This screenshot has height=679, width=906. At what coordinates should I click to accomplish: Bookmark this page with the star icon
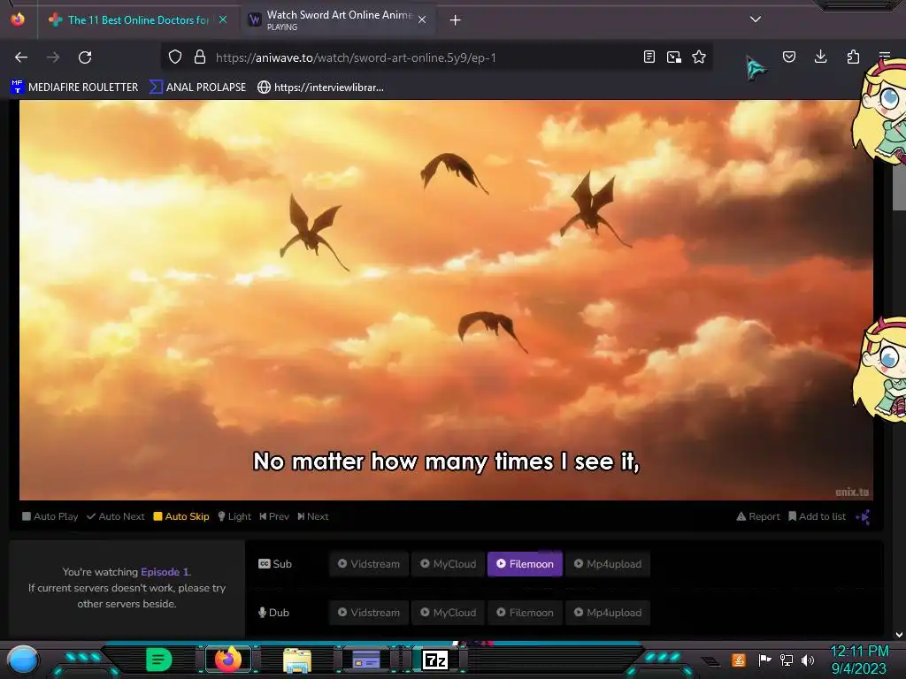point(699,57)
